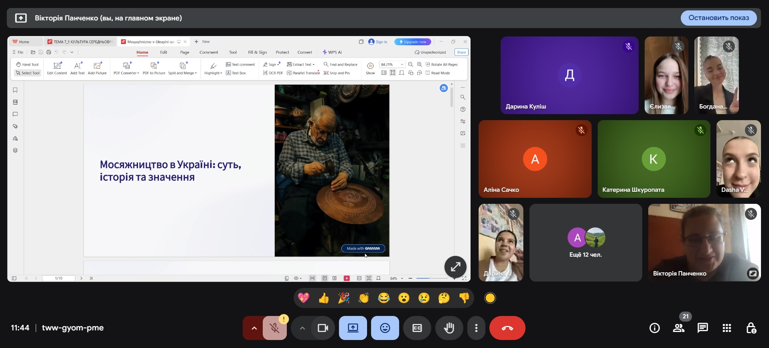Toggle closed captions button
This screenshot has height=348, width=769.
click(x=417, y=328)
